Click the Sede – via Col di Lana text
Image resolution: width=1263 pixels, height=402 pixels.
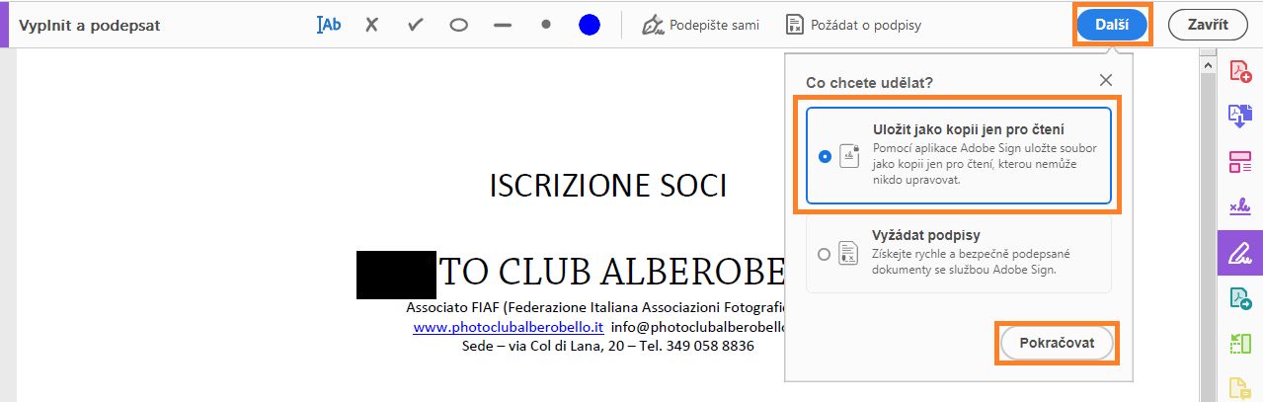pos(608,347)
